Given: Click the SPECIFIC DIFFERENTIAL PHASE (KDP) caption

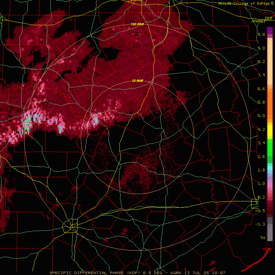Looking at the screenshot, I should 95,273.
